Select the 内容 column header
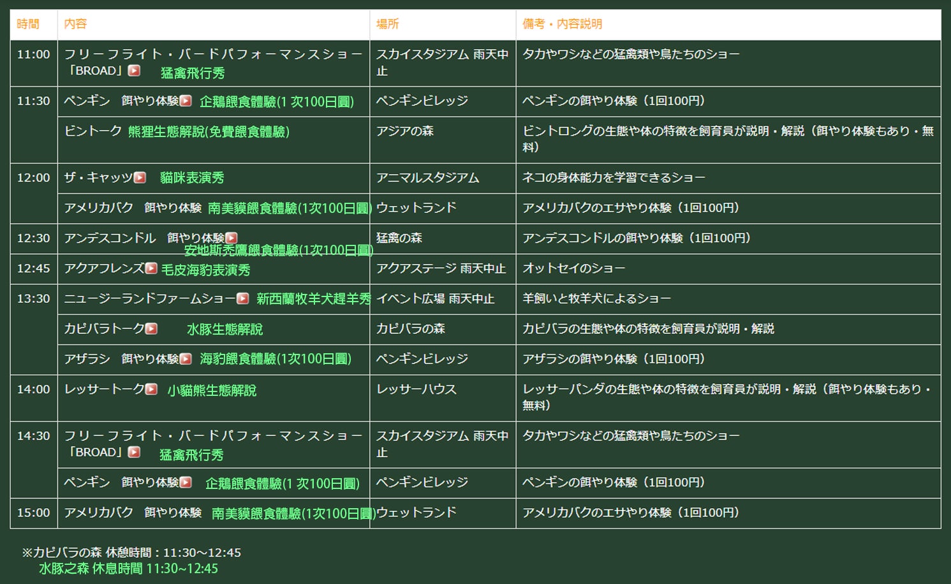Image resolution: width=951 pixels, height=584 pixels. tap(75, 24)
